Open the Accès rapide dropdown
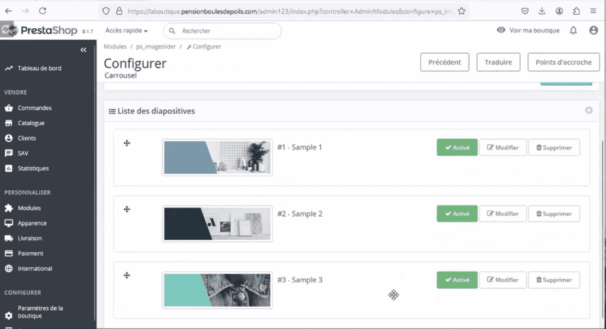 pos(127,31)
